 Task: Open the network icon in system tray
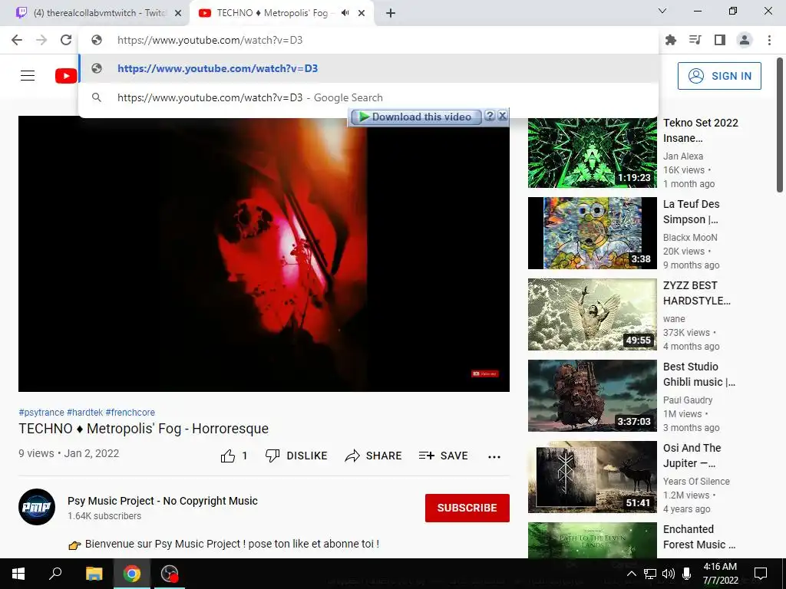click(650, 574)
